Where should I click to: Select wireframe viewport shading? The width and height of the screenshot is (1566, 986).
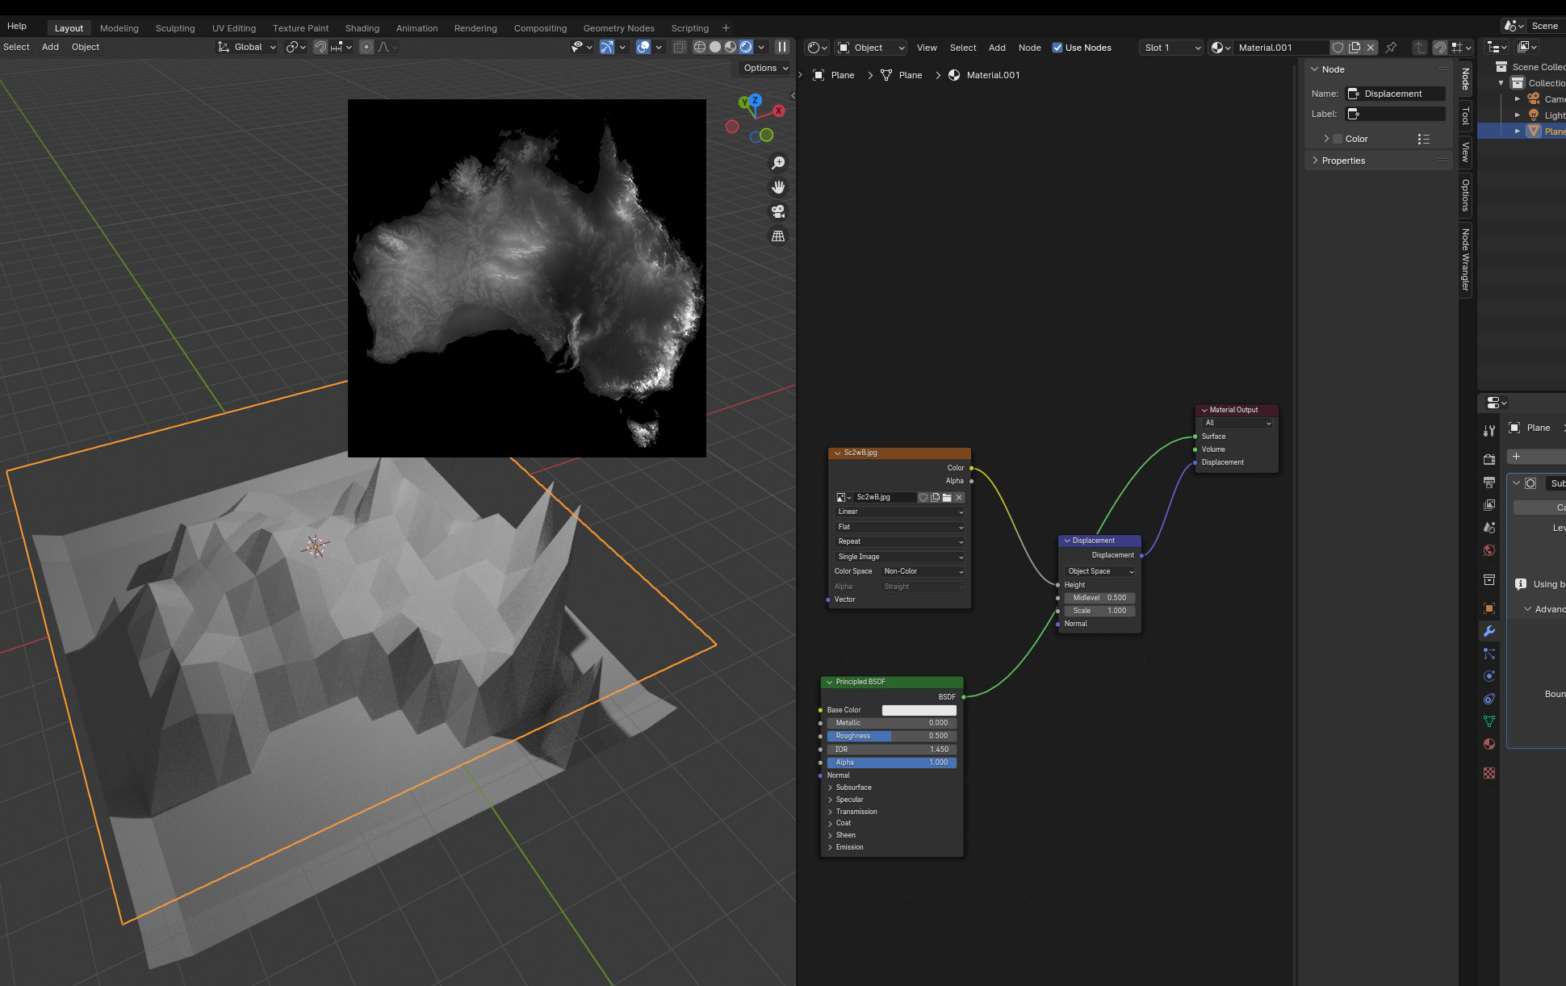[x=700, y=47]
